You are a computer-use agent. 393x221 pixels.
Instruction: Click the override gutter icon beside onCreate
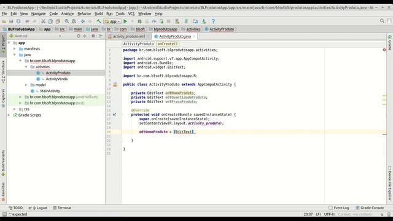[114, 115]
